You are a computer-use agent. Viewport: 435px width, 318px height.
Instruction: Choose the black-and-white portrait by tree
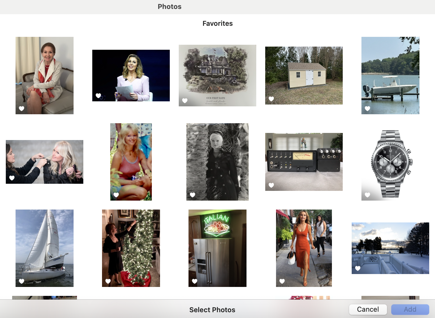217,162
